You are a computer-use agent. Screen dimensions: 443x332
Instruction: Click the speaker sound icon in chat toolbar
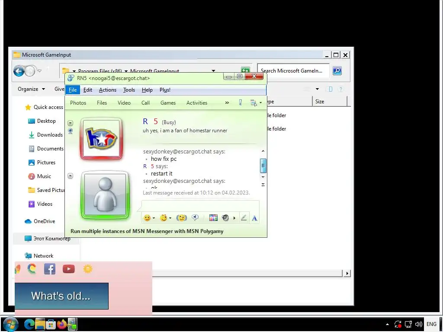click(x=225, y=218)
